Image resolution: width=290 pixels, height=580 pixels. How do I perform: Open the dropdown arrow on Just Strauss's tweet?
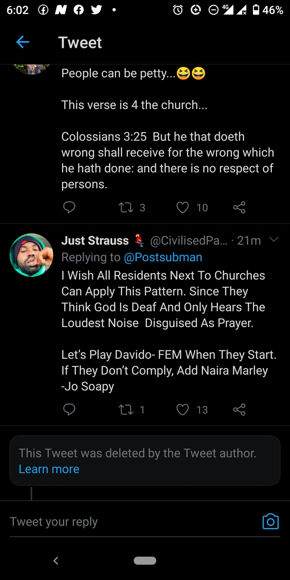tap(274, 240)
